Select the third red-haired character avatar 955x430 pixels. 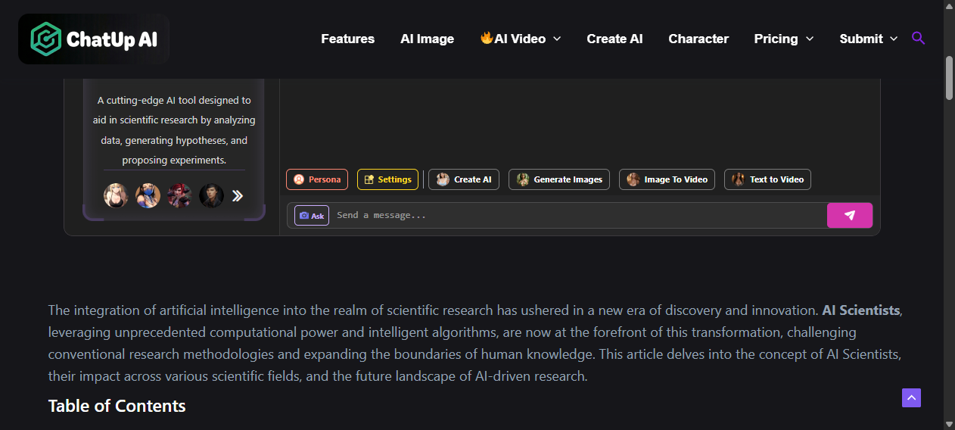click(179, 195)
